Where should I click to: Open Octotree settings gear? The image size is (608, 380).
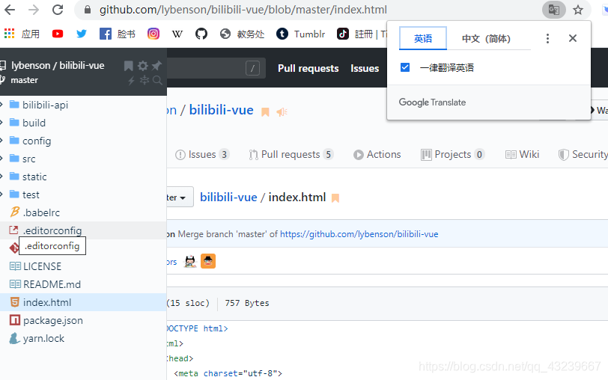(x=143, y=66)
